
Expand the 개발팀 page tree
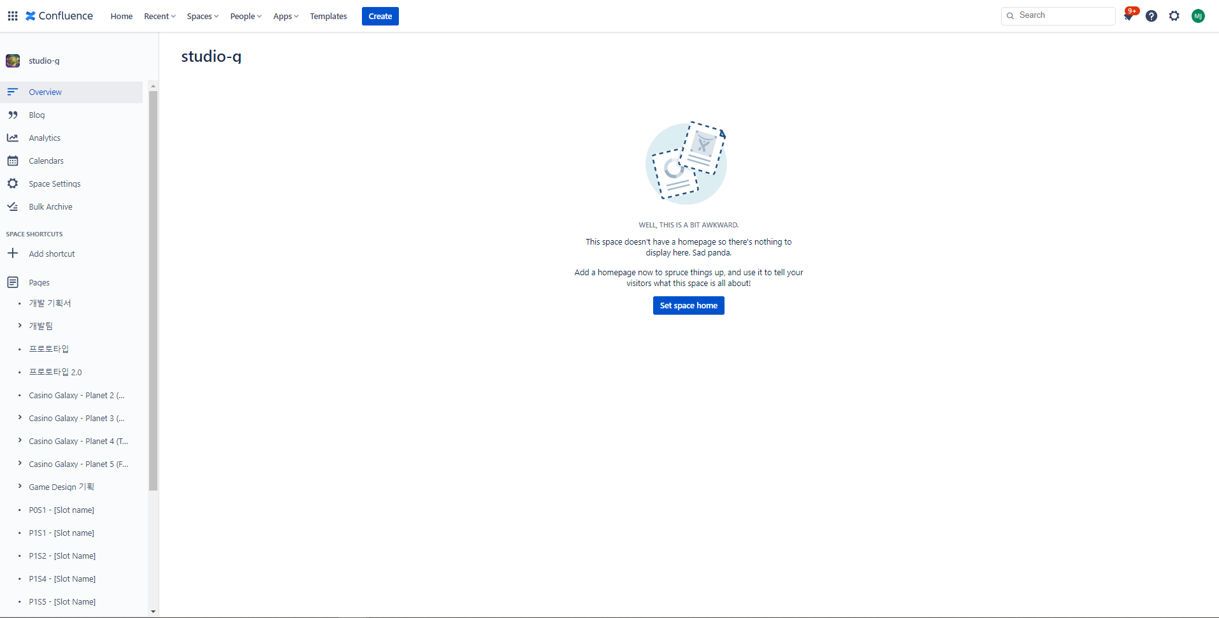(20, 326)
